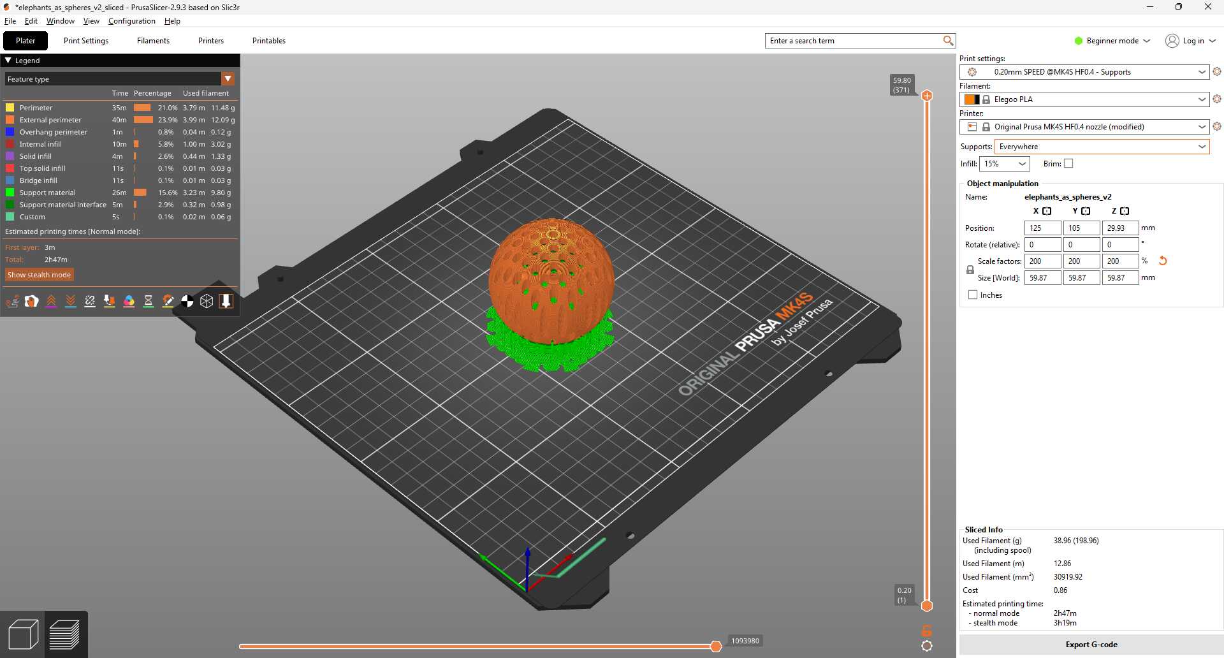The image size is (1224, 658).
Task: Switch to the layers preview view
Action: [64, 634]
